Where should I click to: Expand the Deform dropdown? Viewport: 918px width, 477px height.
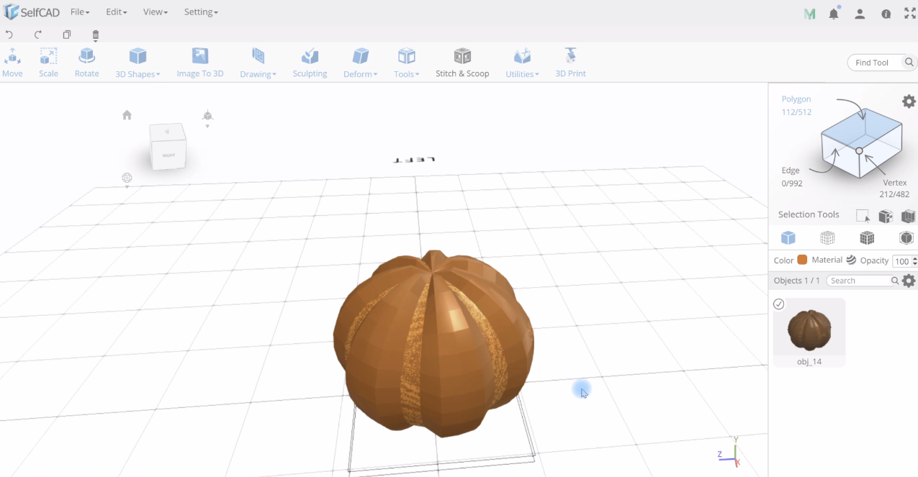(x=360, y=63)
